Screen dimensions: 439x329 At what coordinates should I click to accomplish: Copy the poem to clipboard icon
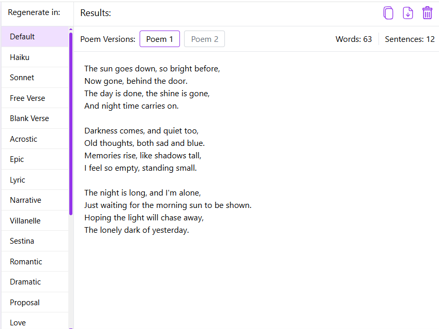(388, 13)
